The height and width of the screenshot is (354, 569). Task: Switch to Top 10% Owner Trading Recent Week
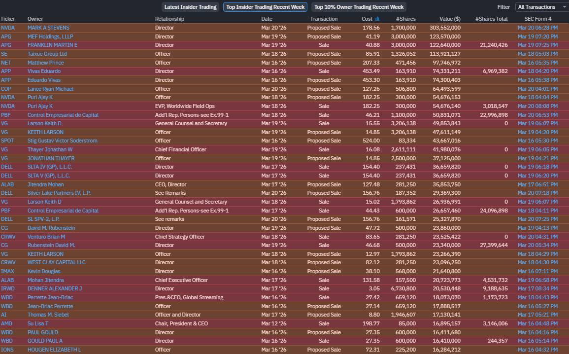pyautogui.click(x=359, y=7)
